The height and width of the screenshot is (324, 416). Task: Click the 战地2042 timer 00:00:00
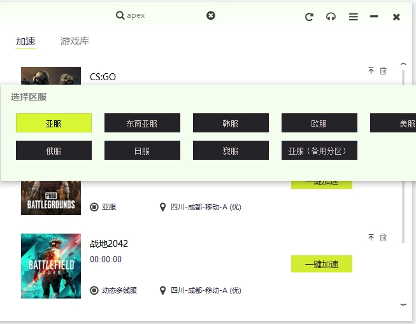click(x=106, y=259)
